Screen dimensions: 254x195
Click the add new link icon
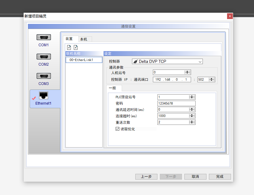(69, 47)
